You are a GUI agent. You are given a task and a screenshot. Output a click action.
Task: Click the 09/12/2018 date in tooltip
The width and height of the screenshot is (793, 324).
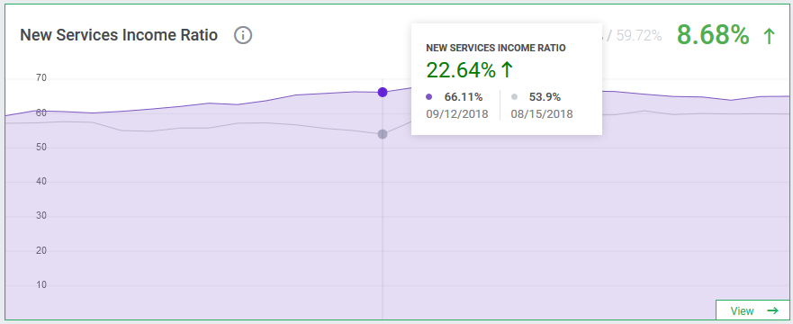457,113
